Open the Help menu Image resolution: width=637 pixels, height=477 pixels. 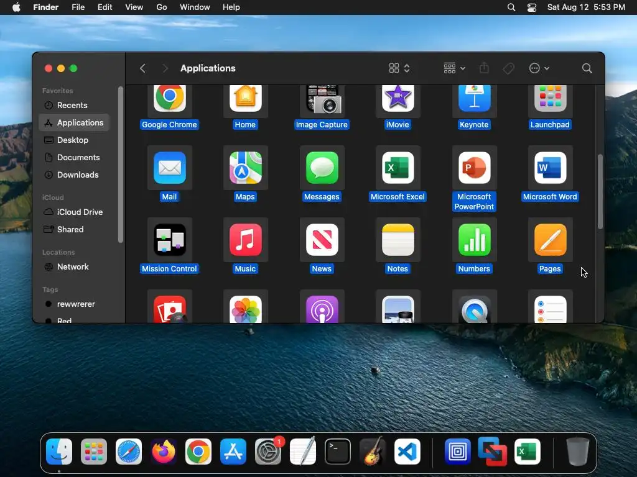point(231,7)
